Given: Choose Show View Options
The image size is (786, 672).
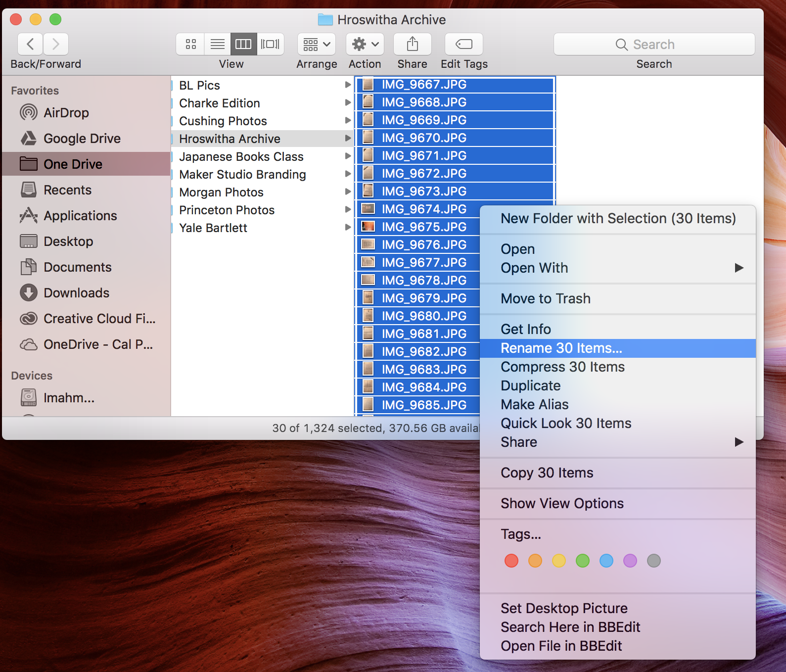Looking at the screenshot, I should [618, 503].
